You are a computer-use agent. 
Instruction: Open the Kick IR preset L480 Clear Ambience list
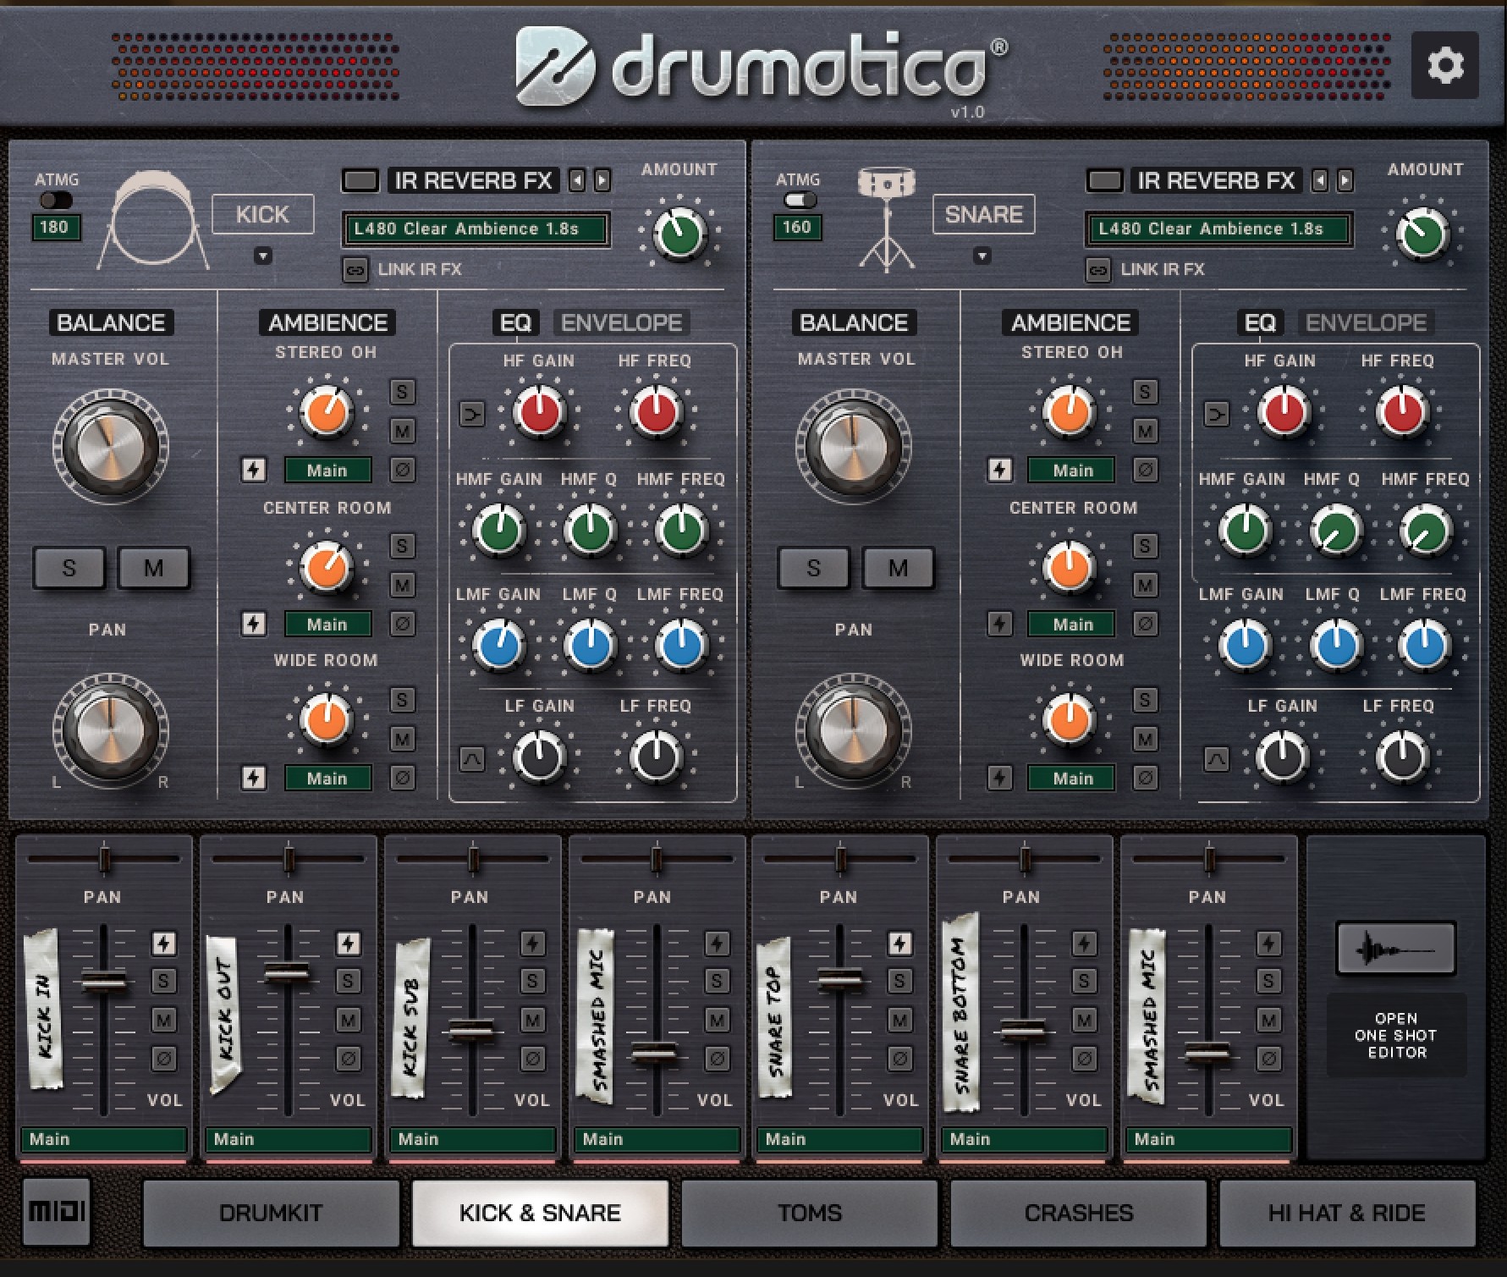(476, 228)
